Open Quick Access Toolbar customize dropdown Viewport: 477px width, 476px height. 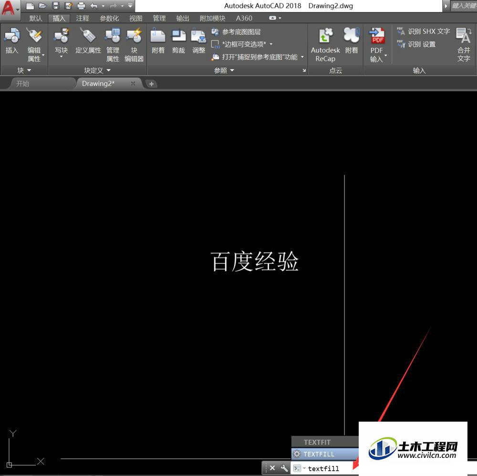pyautogui.click(x=130, y=6)
